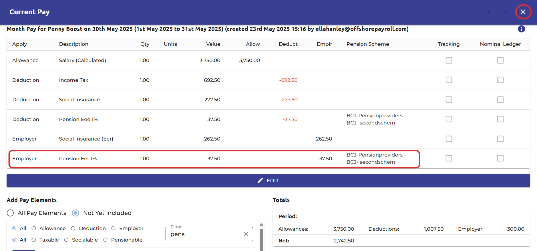Image resolution: width=537 pixels, height=251 pixels.
Task: Choose the Taxable radio filter
Action: pos(34,240)
